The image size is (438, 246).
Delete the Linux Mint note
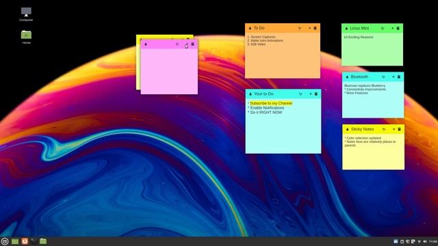tap(398, 29)
